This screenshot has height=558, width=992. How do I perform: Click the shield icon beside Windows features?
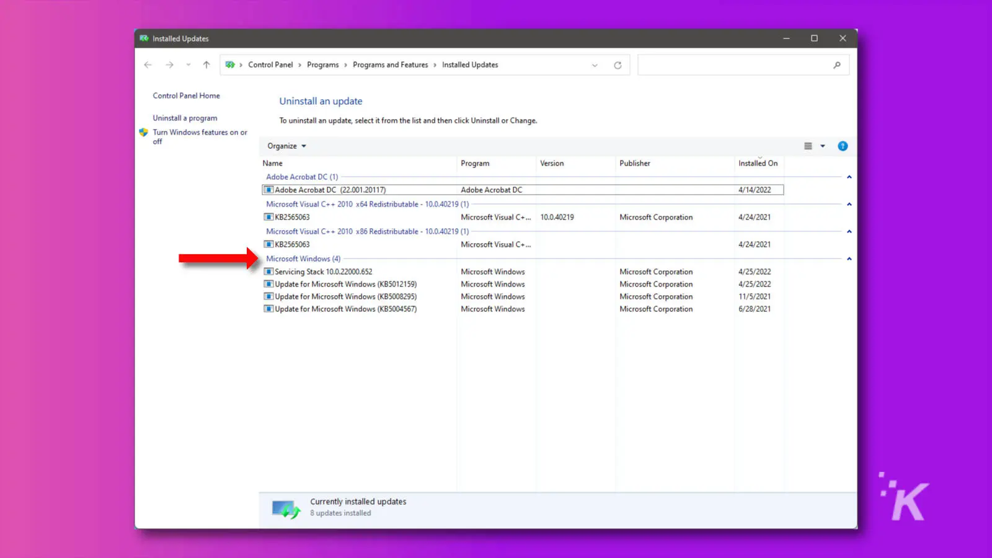tap(144, 132)
